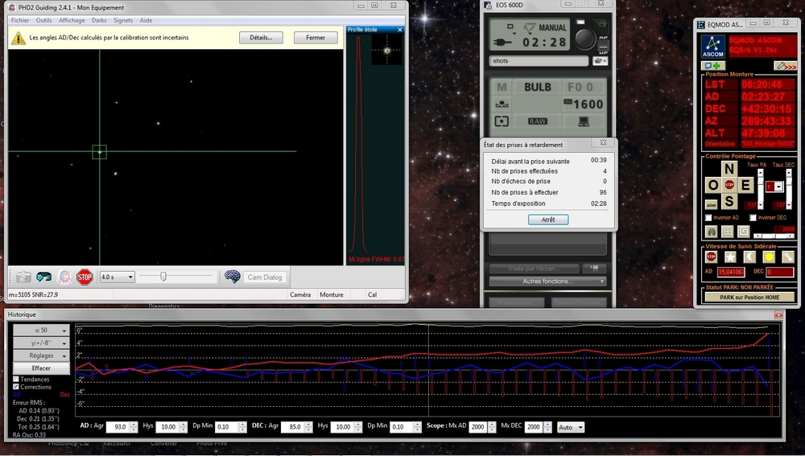
Task: Select the sidereal star tracking icon
Action: [730, 257]
